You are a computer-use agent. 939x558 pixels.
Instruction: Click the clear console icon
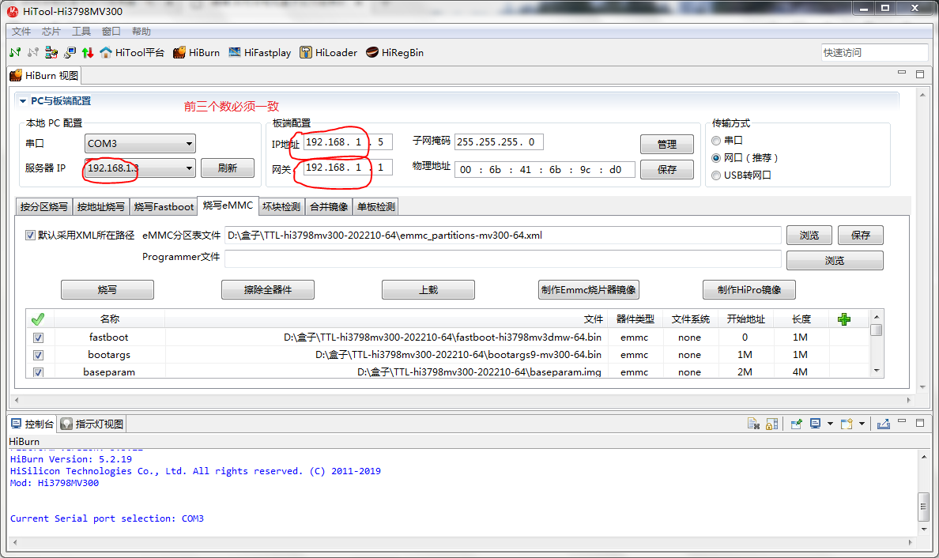pyautogui.click(x=752, y=423)
